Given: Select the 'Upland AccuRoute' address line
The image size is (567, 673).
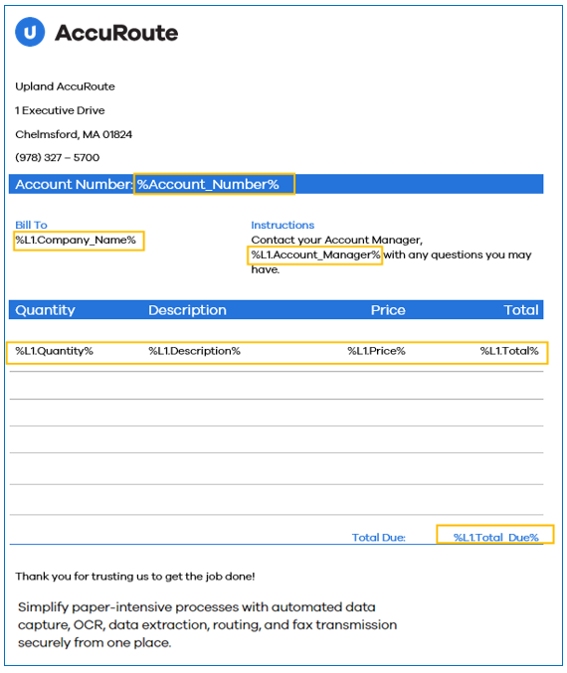Looking at the screenshot, I should tap(65, 86).
